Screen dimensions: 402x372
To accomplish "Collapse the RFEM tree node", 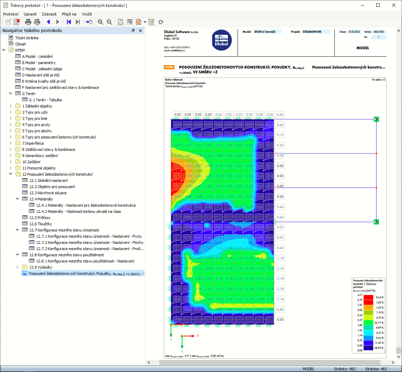I will tap(4, 50).
